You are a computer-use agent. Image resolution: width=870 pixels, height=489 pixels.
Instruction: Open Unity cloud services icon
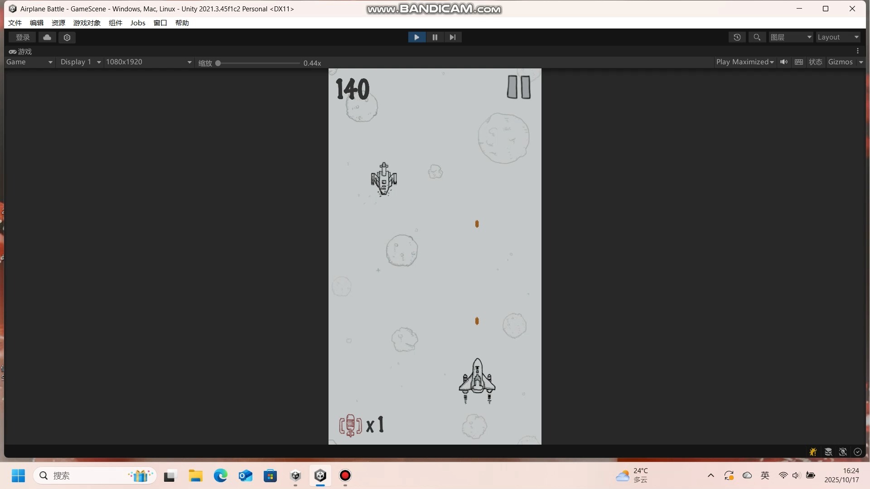(x=47, y=37)
